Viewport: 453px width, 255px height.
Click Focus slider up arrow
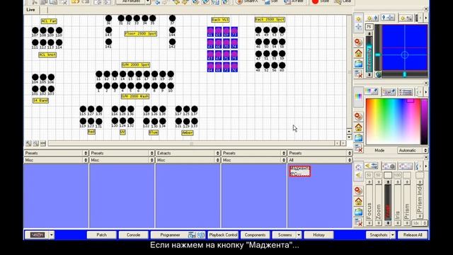click(369, 182)
